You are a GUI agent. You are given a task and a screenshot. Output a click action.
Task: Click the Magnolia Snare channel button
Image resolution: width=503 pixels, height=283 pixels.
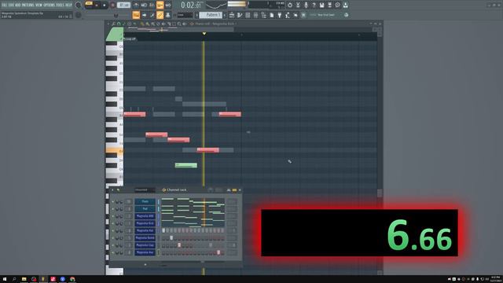145,237
